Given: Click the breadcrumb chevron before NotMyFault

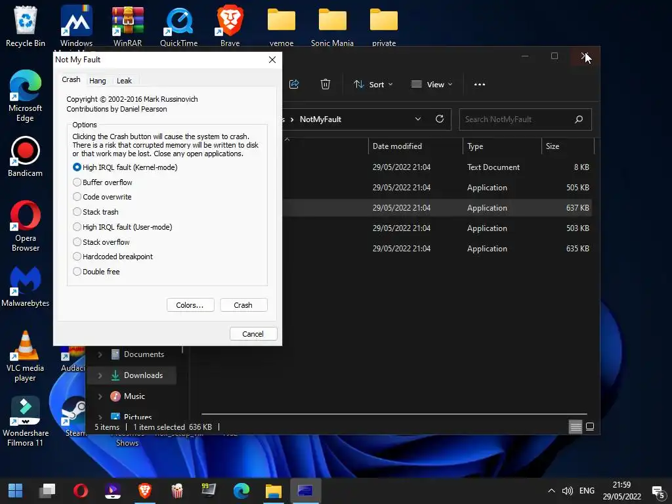Looking at the screenshot, I should click(x=292, y=119).
